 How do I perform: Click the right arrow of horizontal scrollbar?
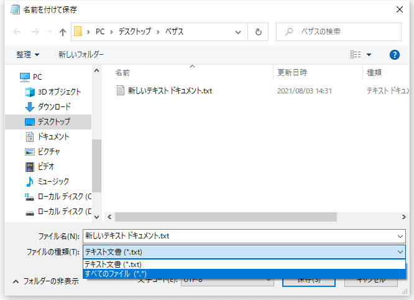403,217
